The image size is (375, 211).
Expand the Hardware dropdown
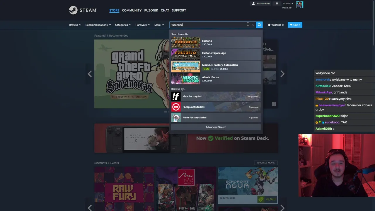point(143,25)
